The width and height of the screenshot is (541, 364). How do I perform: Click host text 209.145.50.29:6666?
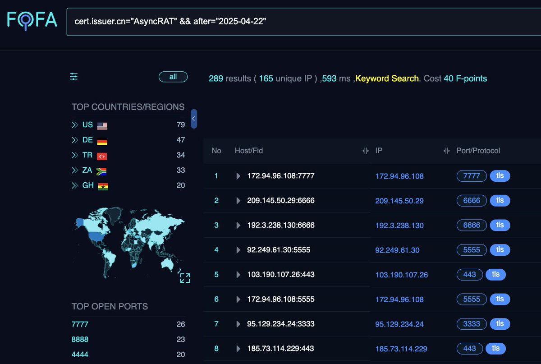pos(281,200)
